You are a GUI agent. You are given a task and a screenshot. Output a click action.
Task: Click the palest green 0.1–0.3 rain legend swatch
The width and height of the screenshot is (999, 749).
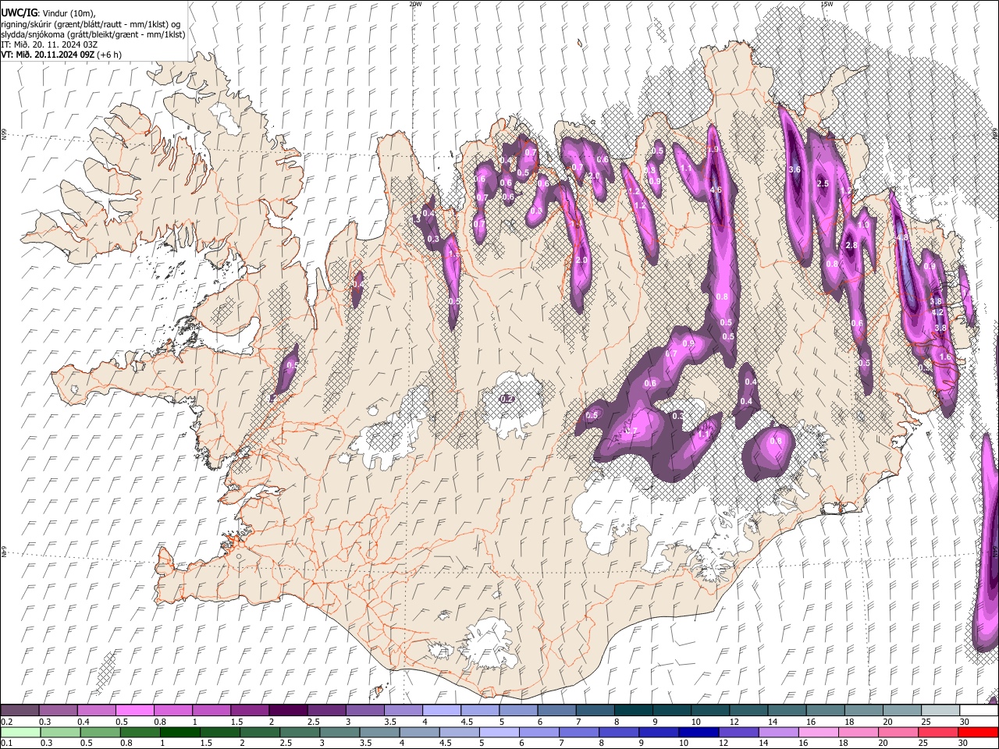pyautogui.click(x=20, y=732)
